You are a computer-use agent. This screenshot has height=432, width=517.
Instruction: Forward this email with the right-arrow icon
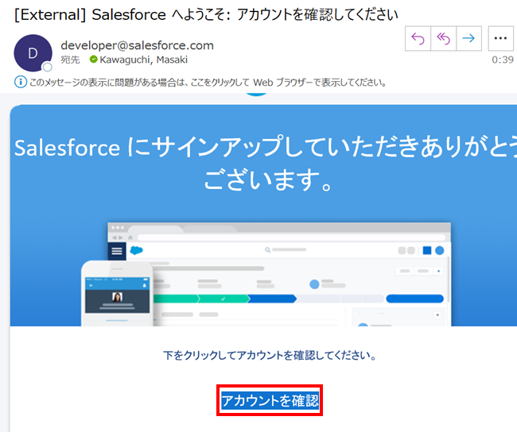click(469, 38)
